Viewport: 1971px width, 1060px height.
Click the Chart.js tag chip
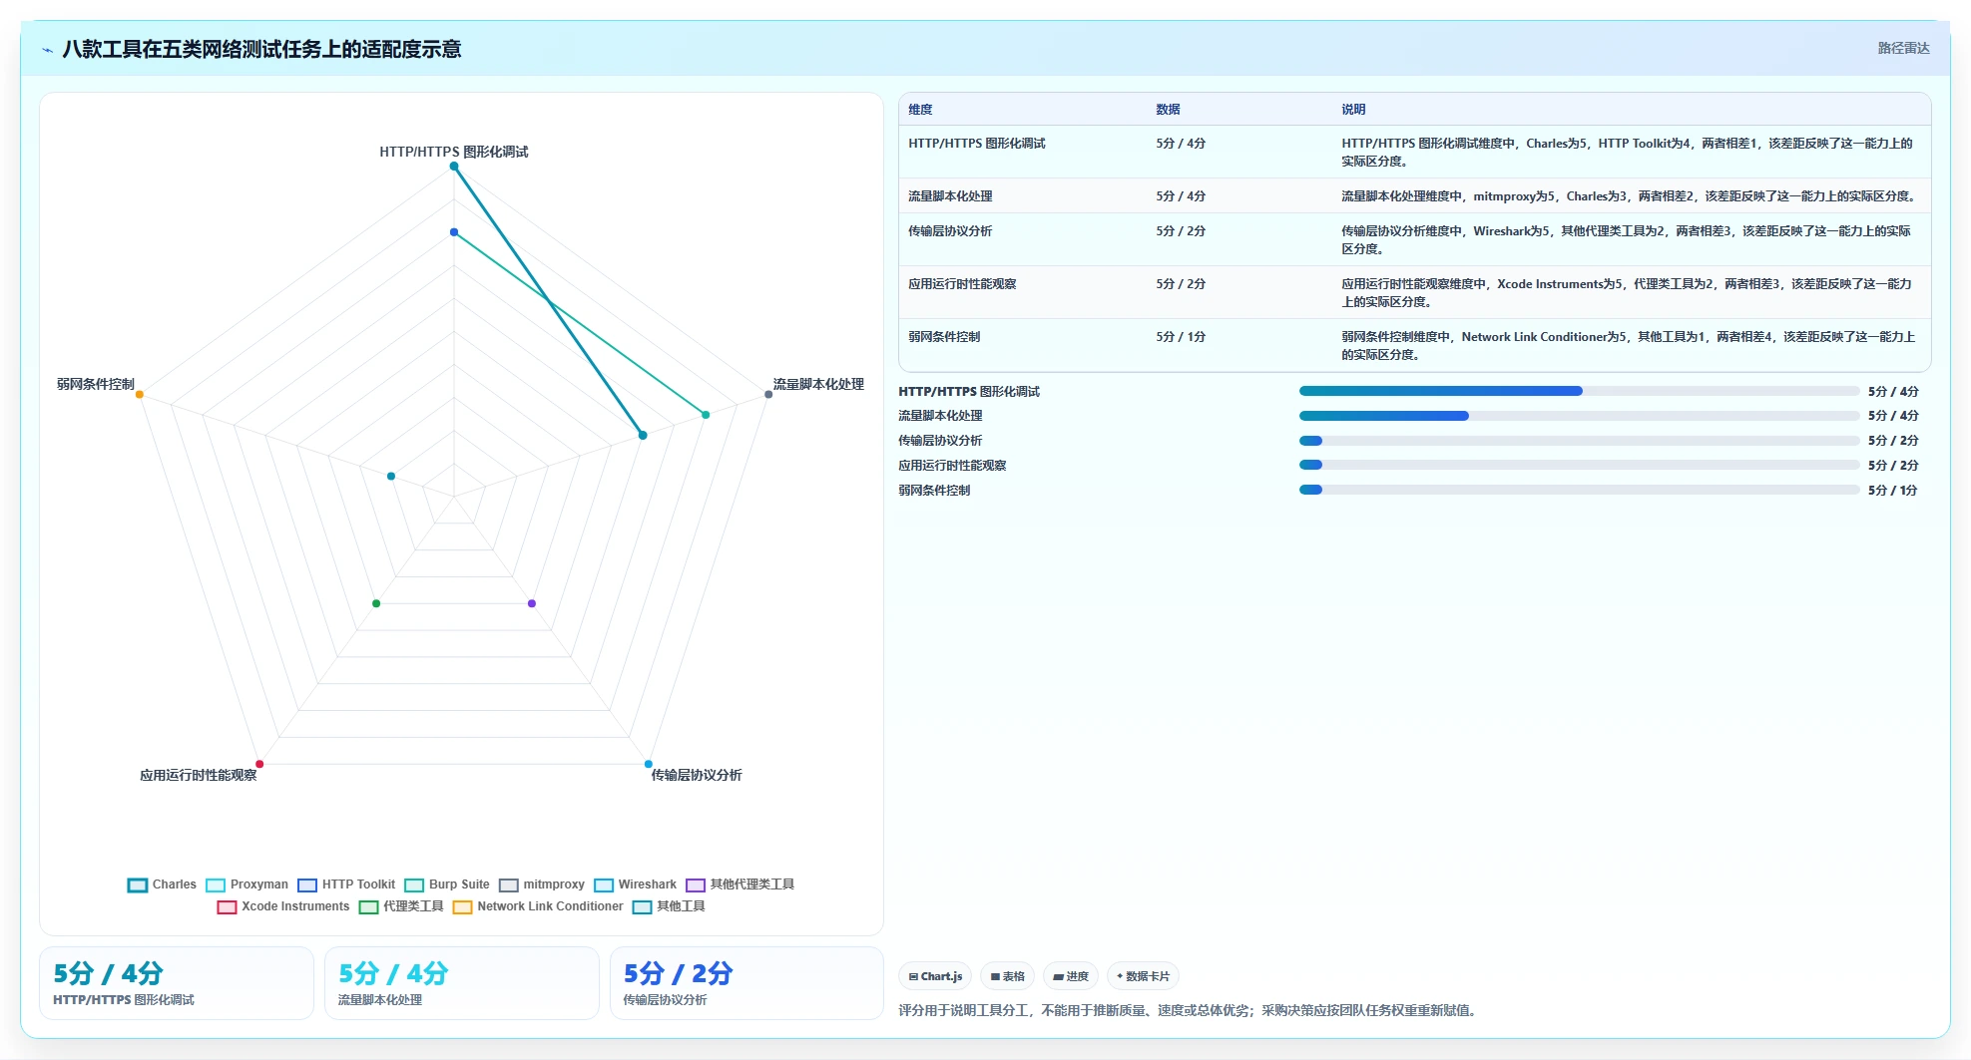pyautogui.click(x=935, y=976)
